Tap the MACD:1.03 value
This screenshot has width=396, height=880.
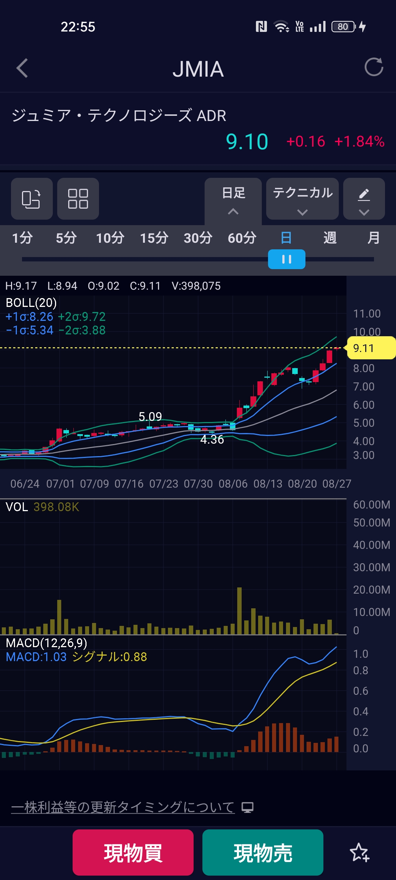(36, 657)
